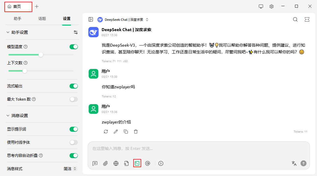Screen dimensions: 317x176
Task: Select the 设置 tab
Action: [67, 18]
